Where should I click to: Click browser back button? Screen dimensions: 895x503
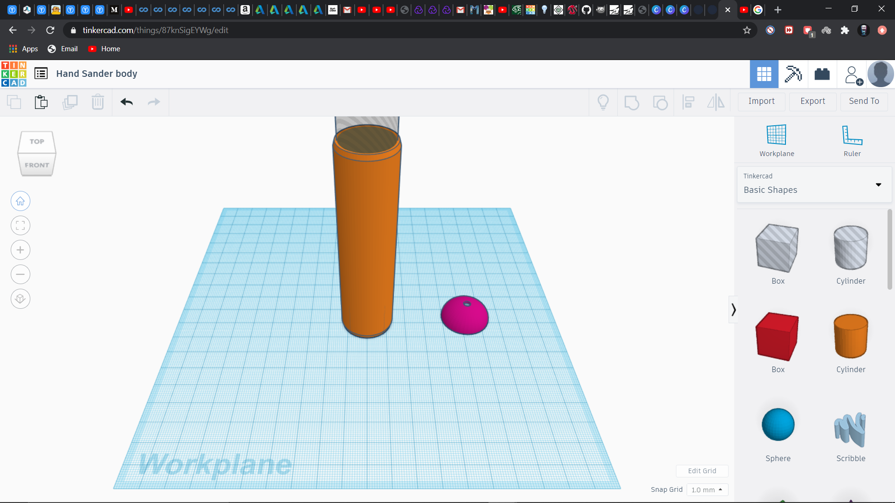(13, 30)
